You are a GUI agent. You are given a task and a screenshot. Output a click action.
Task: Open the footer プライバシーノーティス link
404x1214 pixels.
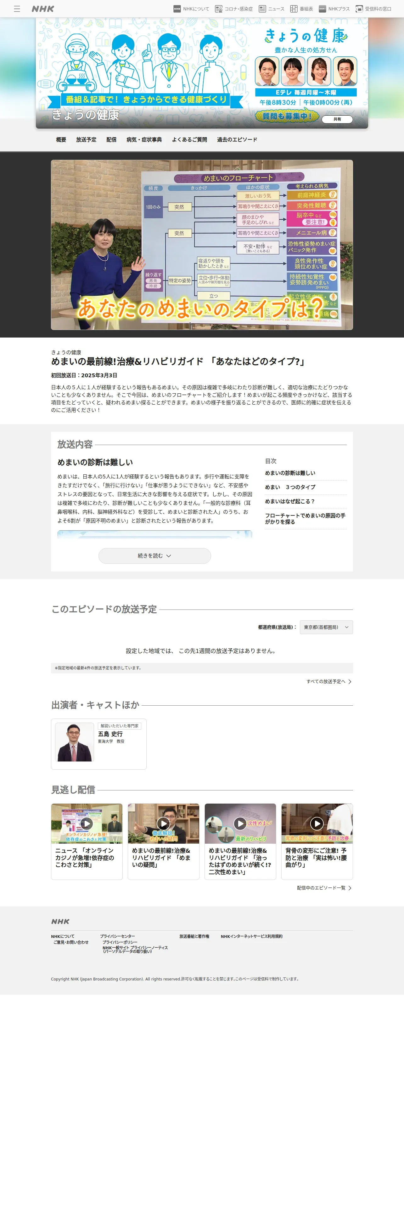(x=135, y=950)
